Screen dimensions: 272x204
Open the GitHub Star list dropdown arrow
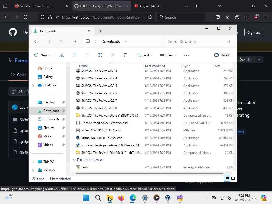(259, 60)
